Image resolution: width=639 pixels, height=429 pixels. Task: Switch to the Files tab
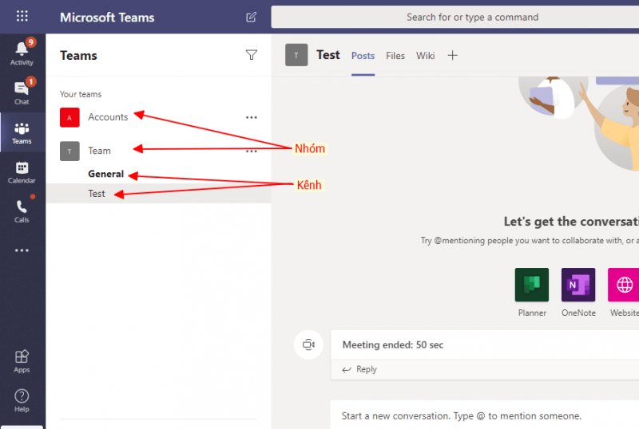[395, 56]
